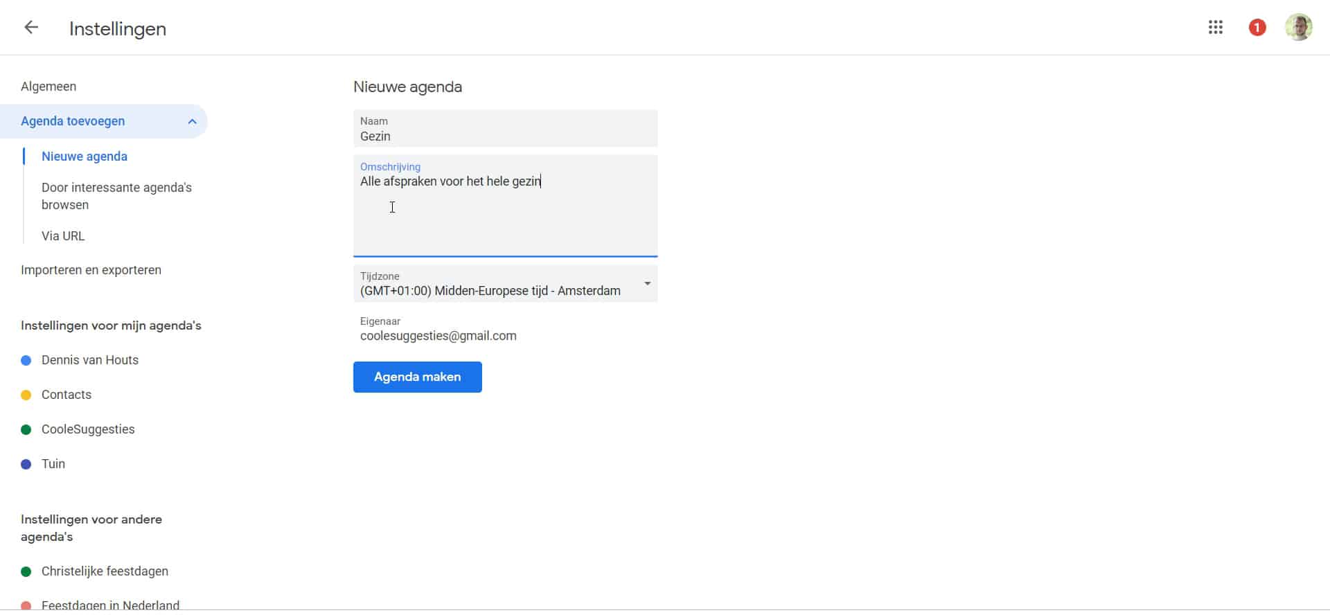Open settings for Tuin calendar
This screenshot has height=615, width=1330.
pyautogui.click(x=53, y=464)
